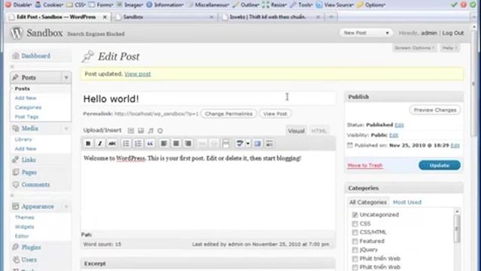Click the Plugins menu icon
This screenshot has height=271, width=481.
click(x=16, y=247)
